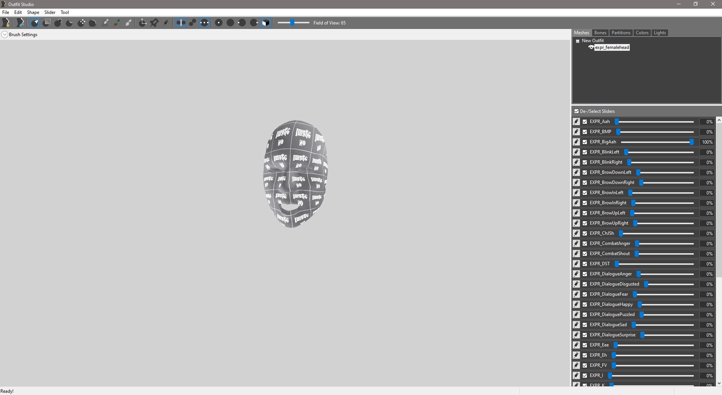Activate the Transform axes tool

click(143, 23)
